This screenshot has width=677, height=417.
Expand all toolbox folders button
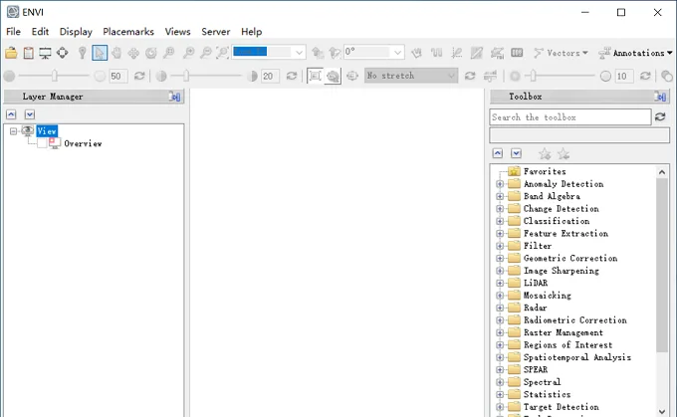[516, 153]
